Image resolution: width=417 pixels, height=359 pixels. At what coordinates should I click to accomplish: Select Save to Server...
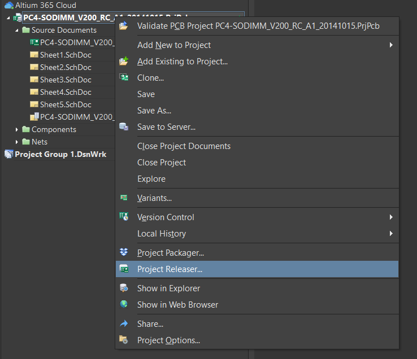(x=257, y=127)
